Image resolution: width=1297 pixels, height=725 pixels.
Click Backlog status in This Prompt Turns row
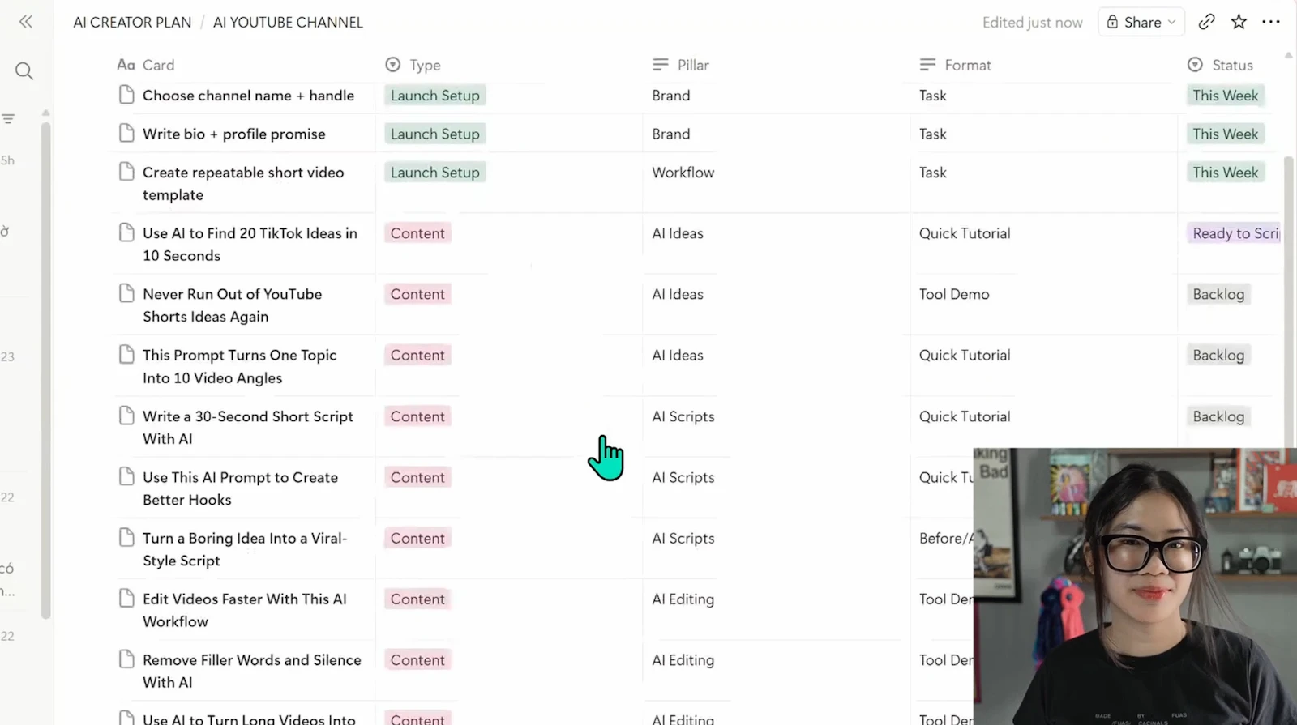(1218, 355)
